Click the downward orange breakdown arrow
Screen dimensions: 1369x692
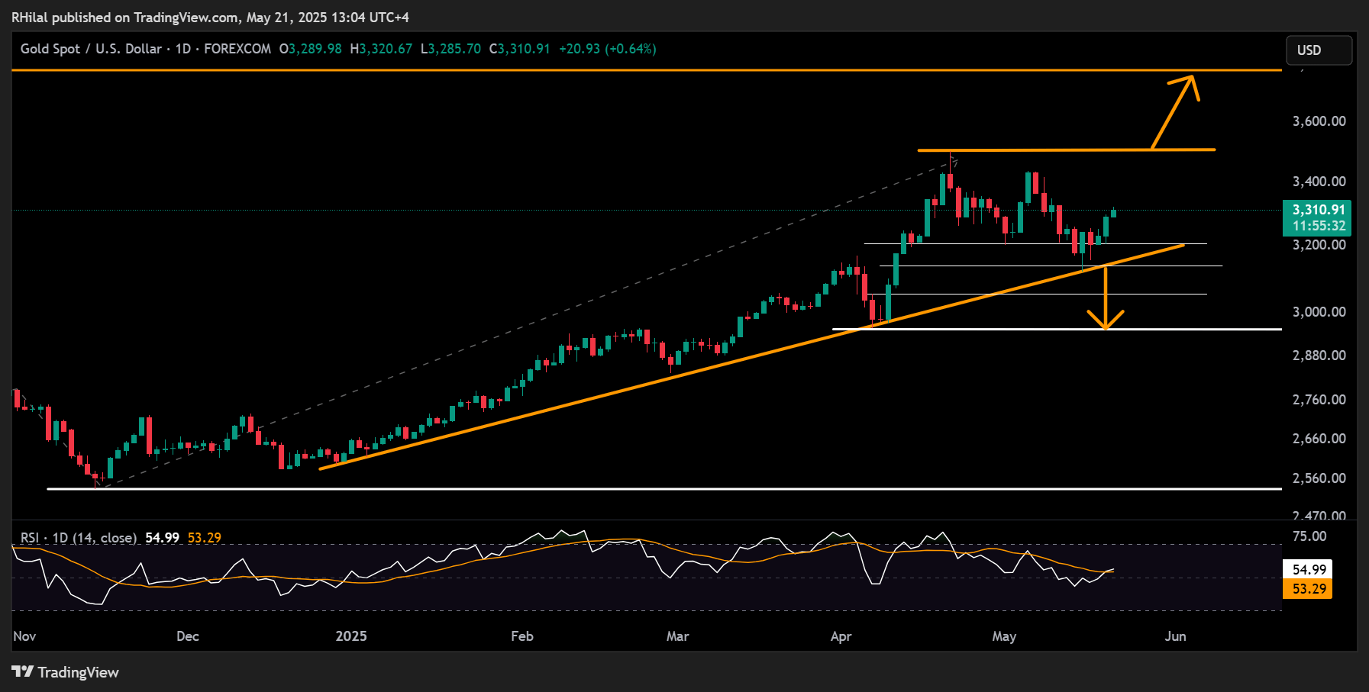1106,299
